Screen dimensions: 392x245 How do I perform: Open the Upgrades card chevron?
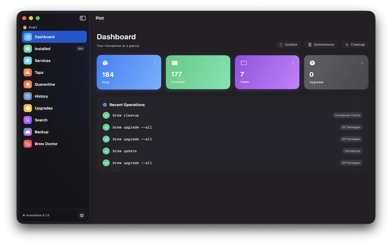362,63
